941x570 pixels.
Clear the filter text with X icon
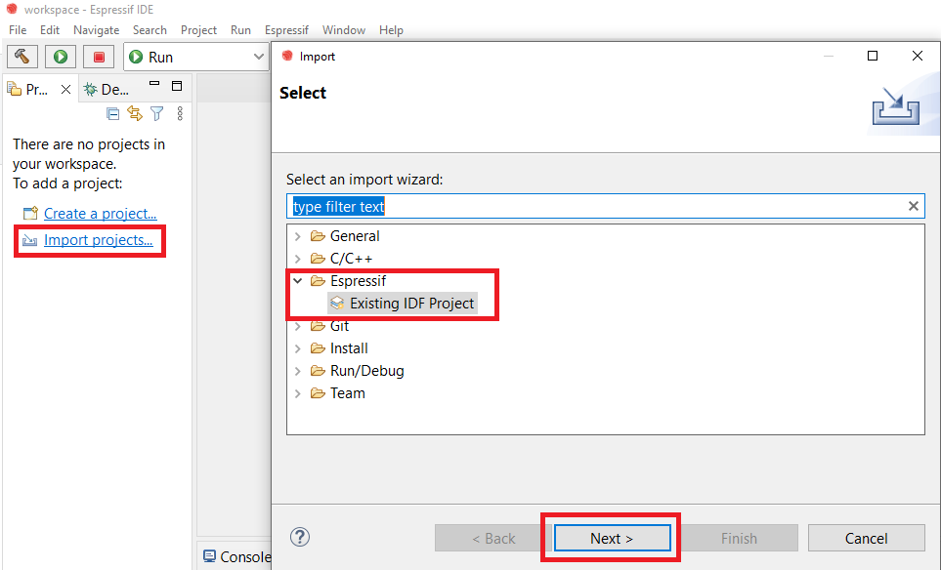(914, 206)
